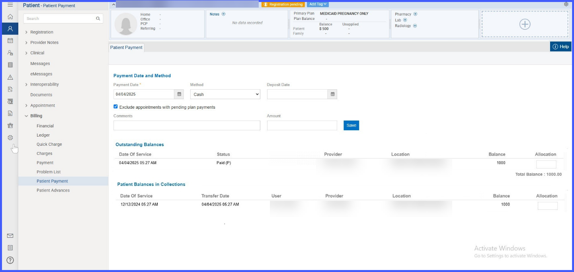This screenshot has width=574, height=272.
Task: Open the Add Tag dropdown
Action: coord(318,4)
